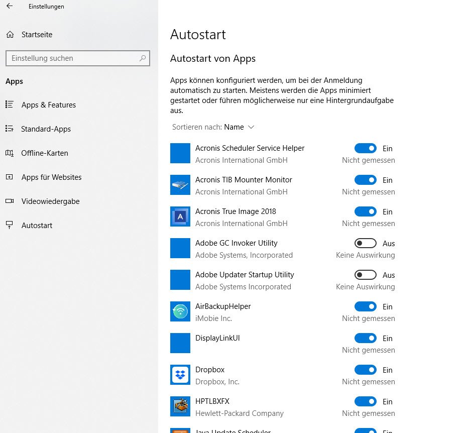The image size is (464, 433).
Task: Switch off Acronis True Image 2018 autostart
Action: click(366, 211)
